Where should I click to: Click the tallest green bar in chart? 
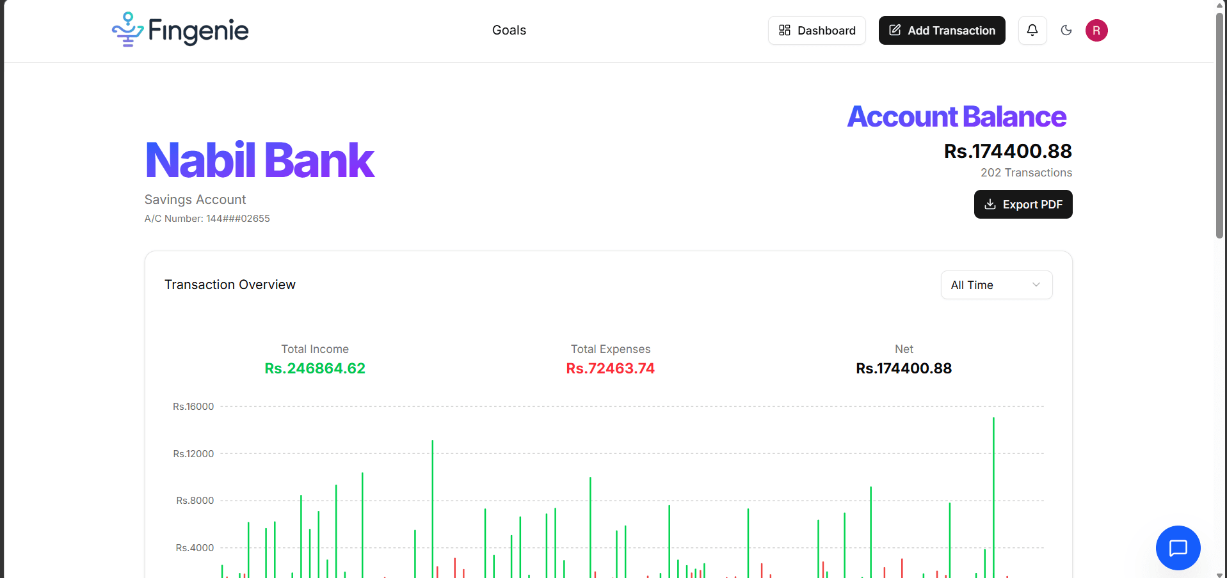993,497
